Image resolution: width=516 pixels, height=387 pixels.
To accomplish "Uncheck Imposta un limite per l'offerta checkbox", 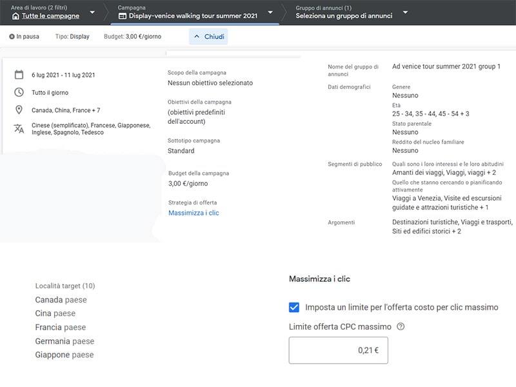I will point(294,307).
